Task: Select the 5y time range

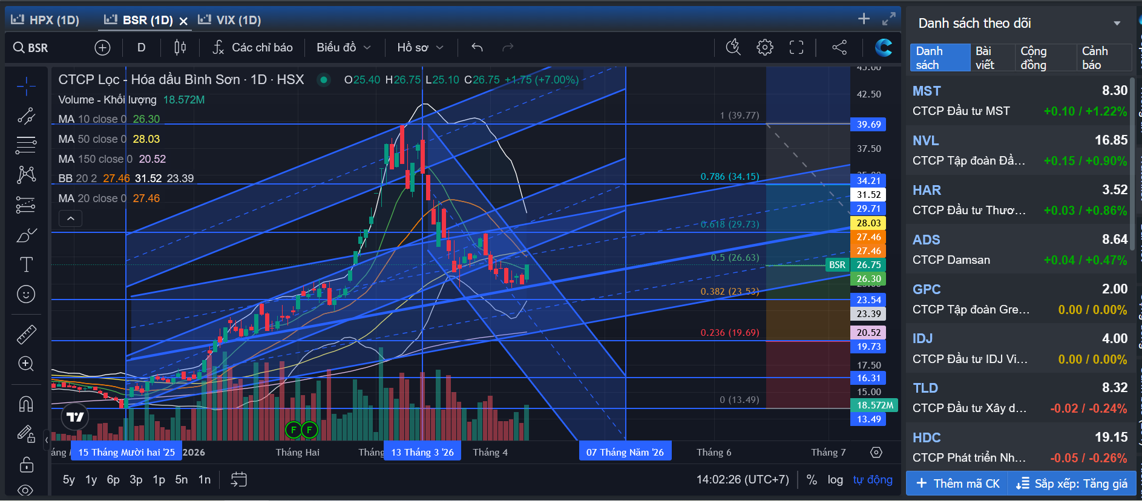Action: (69, 480)
